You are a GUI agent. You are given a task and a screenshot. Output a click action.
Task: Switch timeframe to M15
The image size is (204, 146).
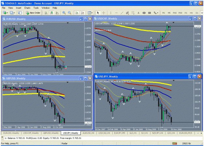tap(175, 13)
